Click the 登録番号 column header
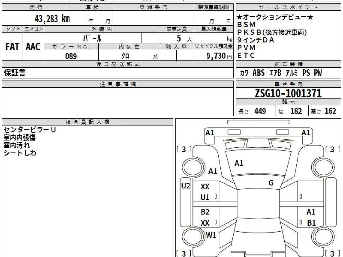This screenshot has width=343, height=257. pyautogui.click(x=153, y=7)
